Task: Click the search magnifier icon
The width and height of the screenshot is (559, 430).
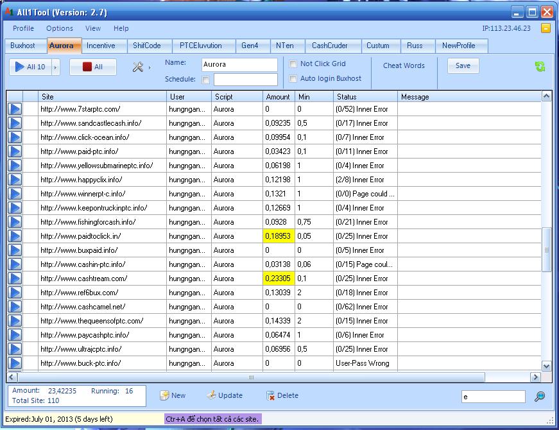Action: point(540,397)
